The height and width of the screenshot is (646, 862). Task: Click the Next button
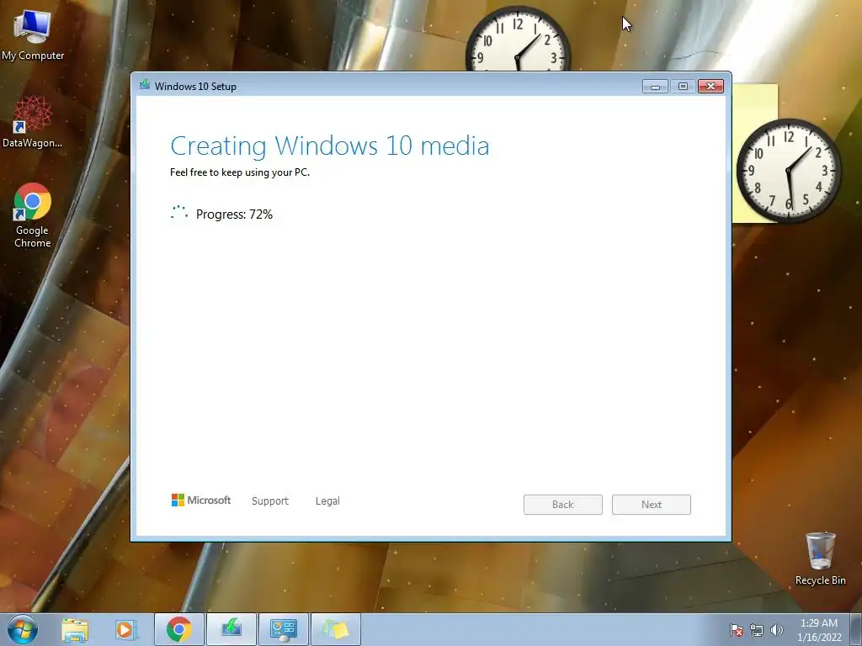652,505
